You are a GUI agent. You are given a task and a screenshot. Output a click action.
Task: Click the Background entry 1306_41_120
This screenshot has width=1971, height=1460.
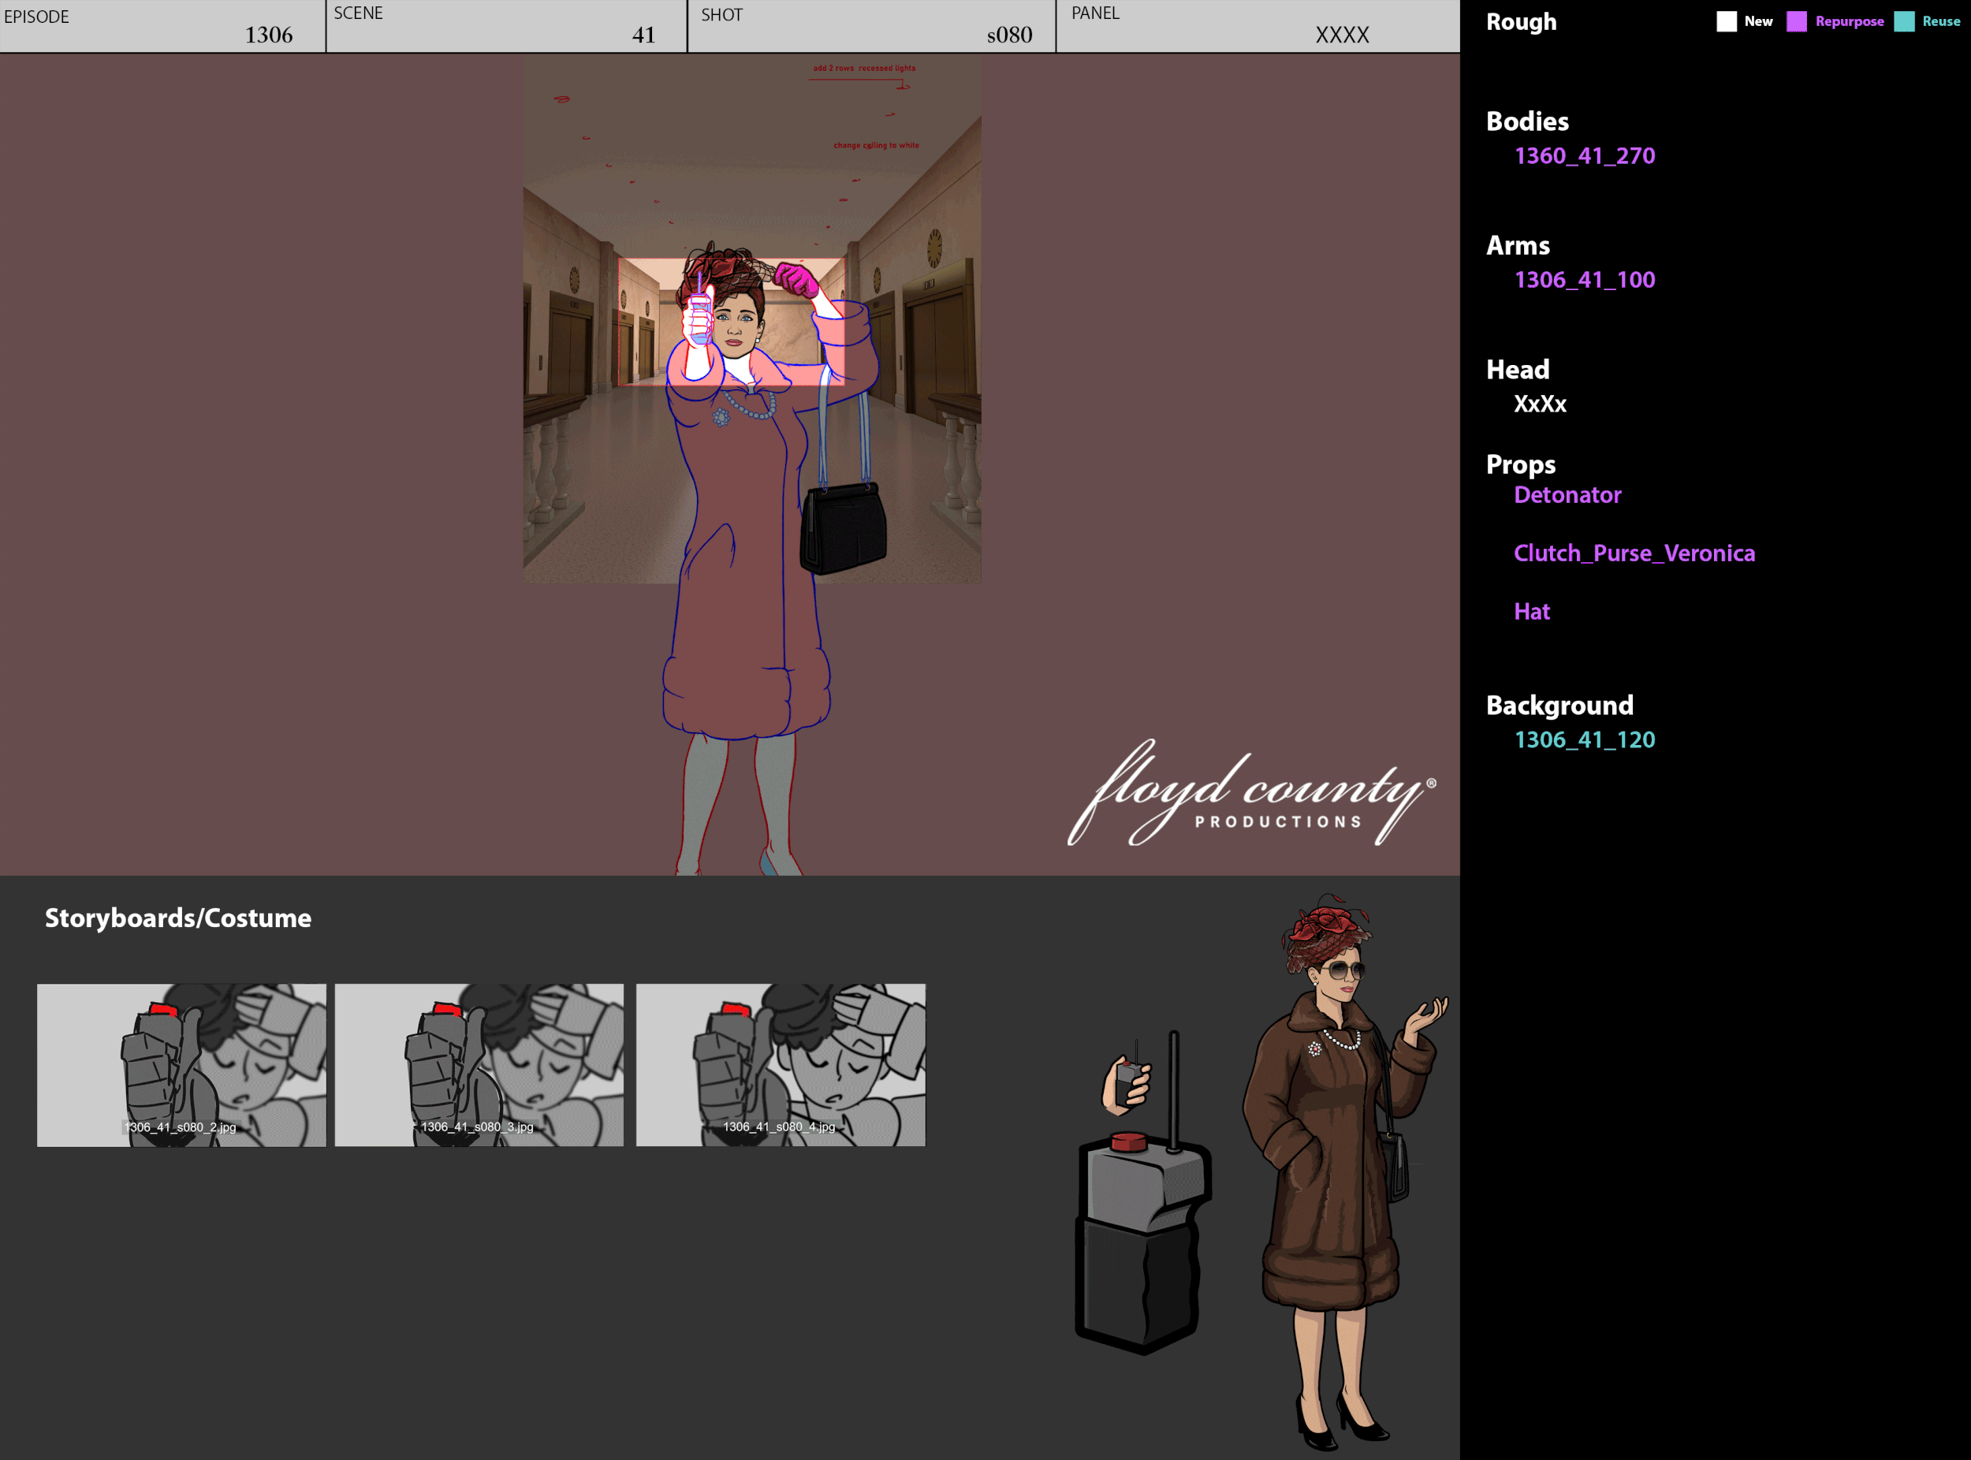click(1585, 739)
